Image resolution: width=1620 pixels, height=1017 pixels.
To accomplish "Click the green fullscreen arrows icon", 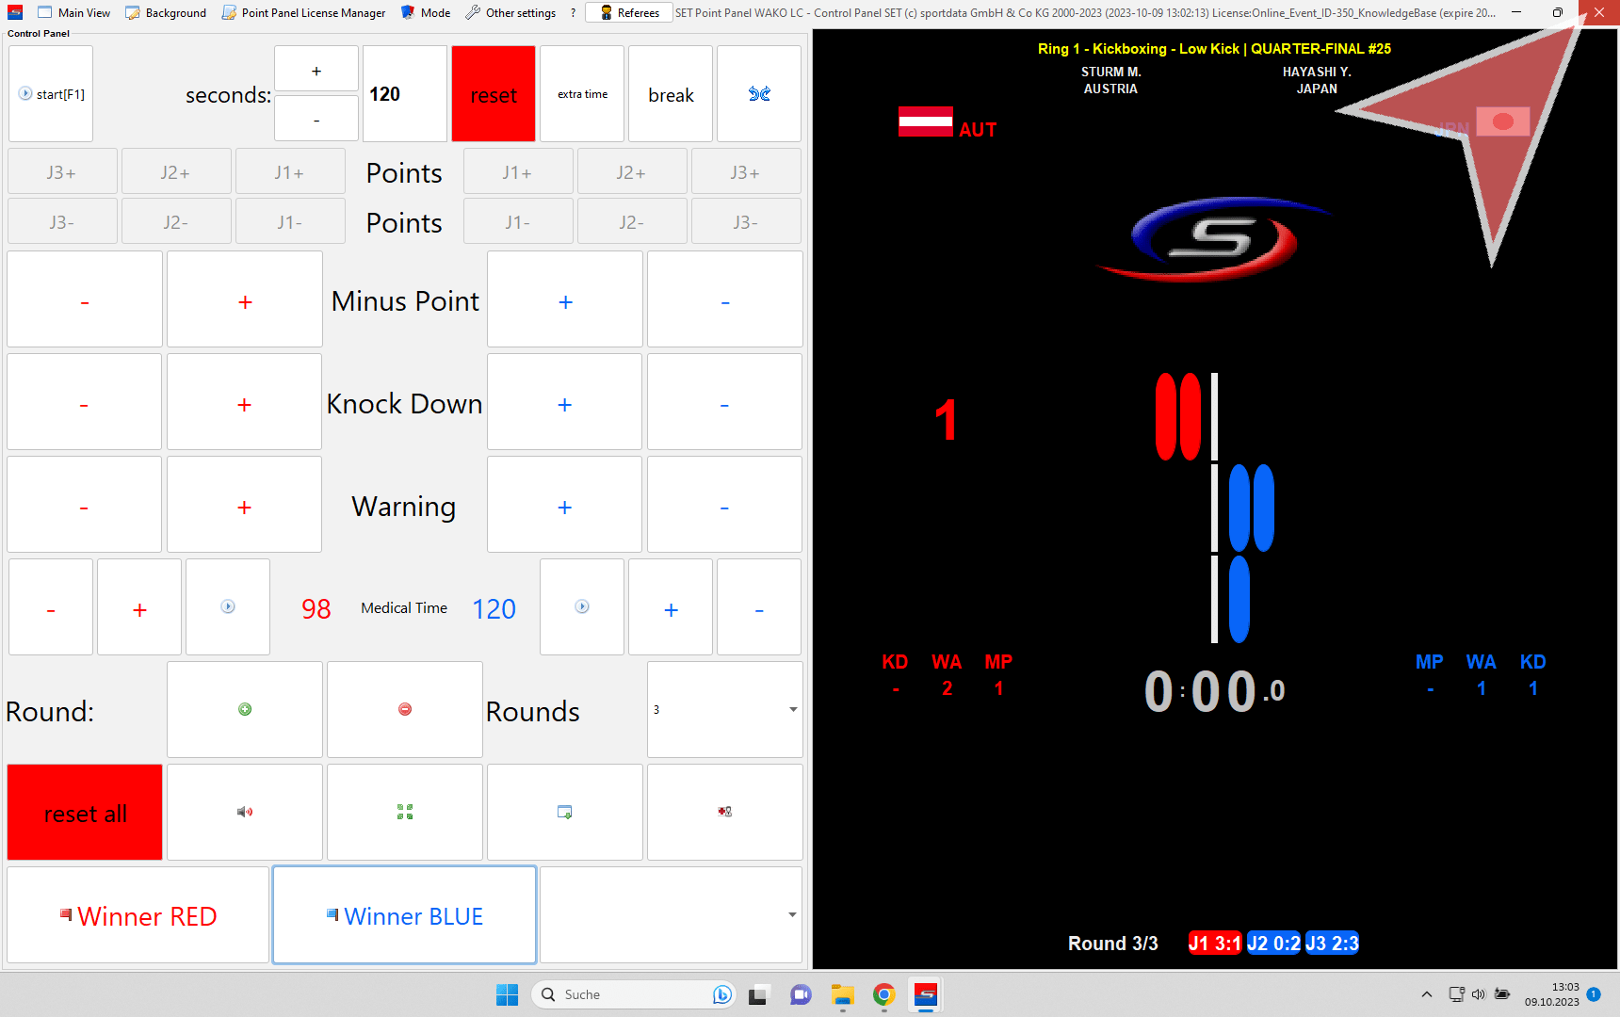I will (405, 812).
